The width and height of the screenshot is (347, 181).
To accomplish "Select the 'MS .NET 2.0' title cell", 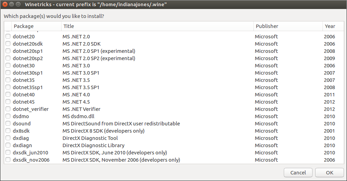I will 76,37.
